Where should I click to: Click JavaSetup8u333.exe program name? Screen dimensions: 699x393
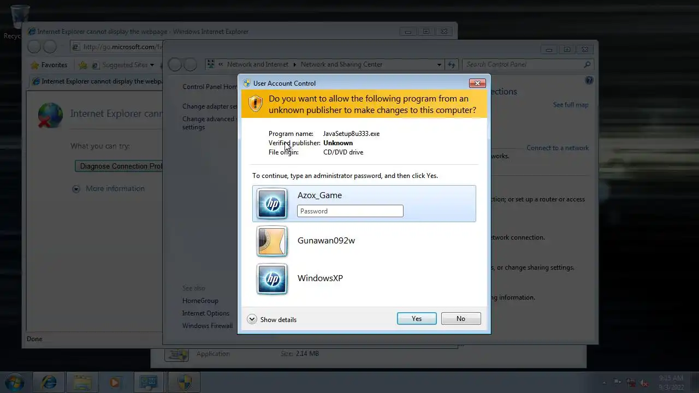pos(351,134)
